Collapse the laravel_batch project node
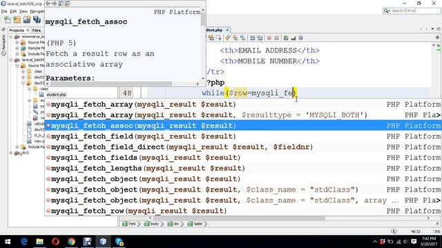The image size is (442, 248). click(x=11, y=60)
